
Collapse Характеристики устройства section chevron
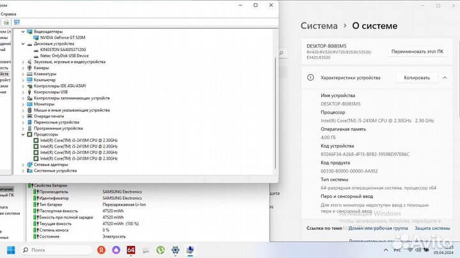pos(445,78)
